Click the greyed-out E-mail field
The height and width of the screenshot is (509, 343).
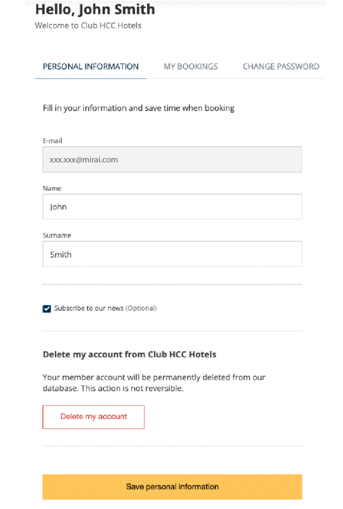click(x=172, y=160)
